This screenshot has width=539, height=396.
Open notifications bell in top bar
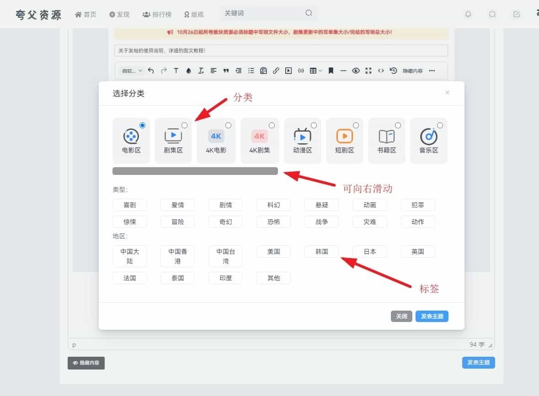(x=468, y=14)
